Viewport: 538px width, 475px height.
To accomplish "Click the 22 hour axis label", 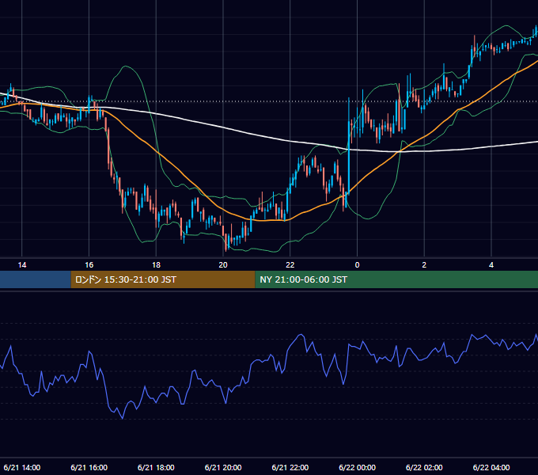I will [290, 265].
